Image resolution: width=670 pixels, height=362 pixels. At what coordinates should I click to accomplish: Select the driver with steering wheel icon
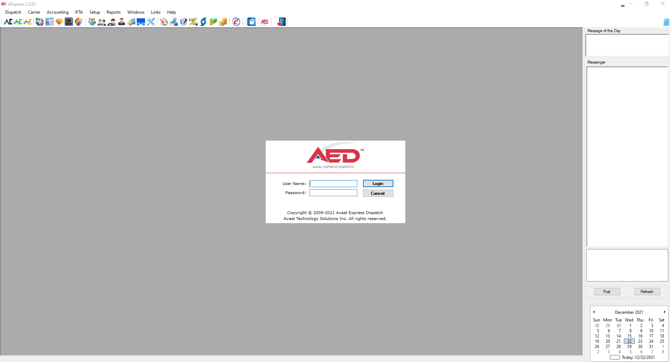point(112,22)
